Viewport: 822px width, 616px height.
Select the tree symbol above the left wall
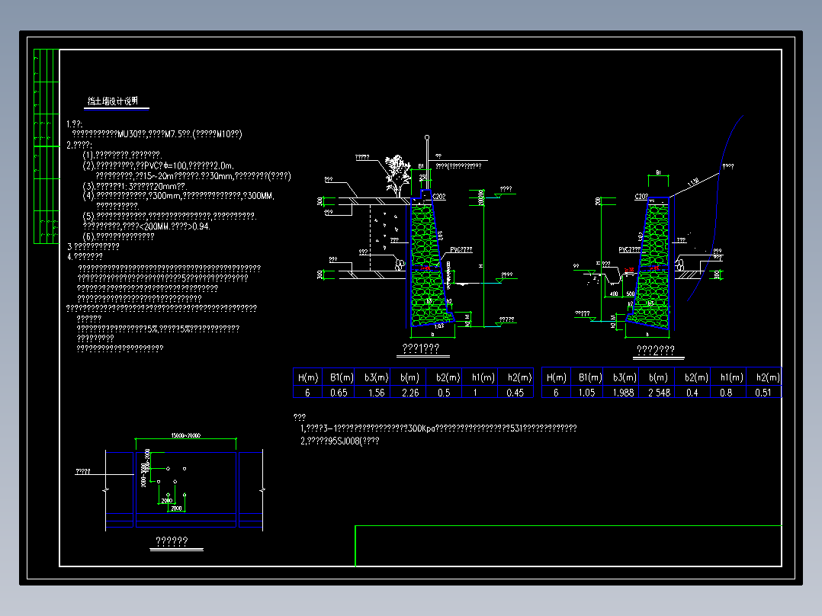[397, 175]
